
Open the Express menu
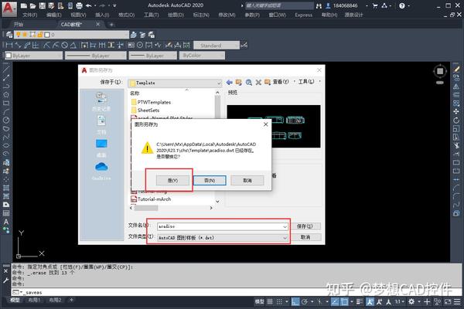pyautogui.click(x=303, y=15)
